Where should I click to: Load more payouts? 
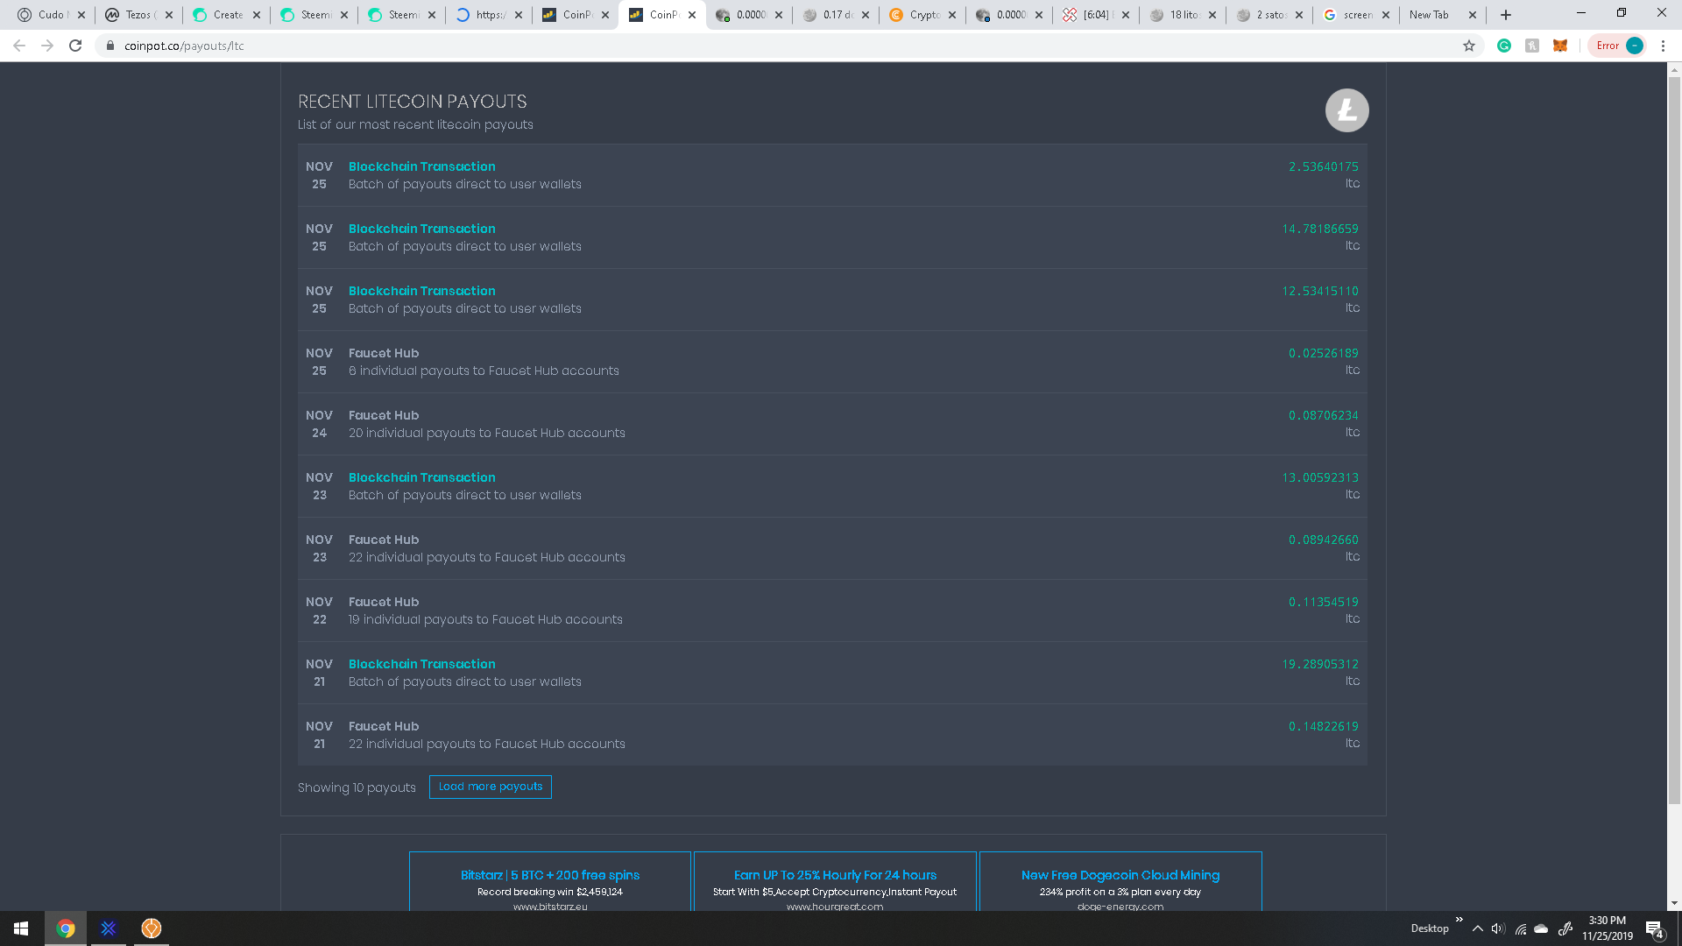pos(490,787)
